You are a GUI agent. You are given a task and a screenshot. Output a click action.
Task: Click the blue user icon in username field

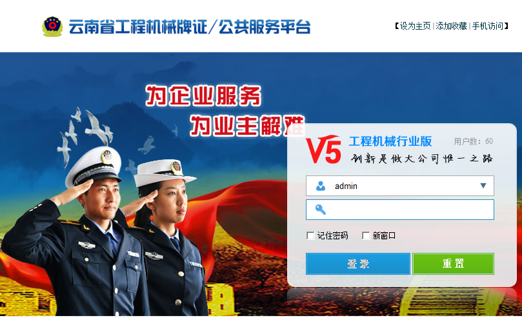(321, 186)
